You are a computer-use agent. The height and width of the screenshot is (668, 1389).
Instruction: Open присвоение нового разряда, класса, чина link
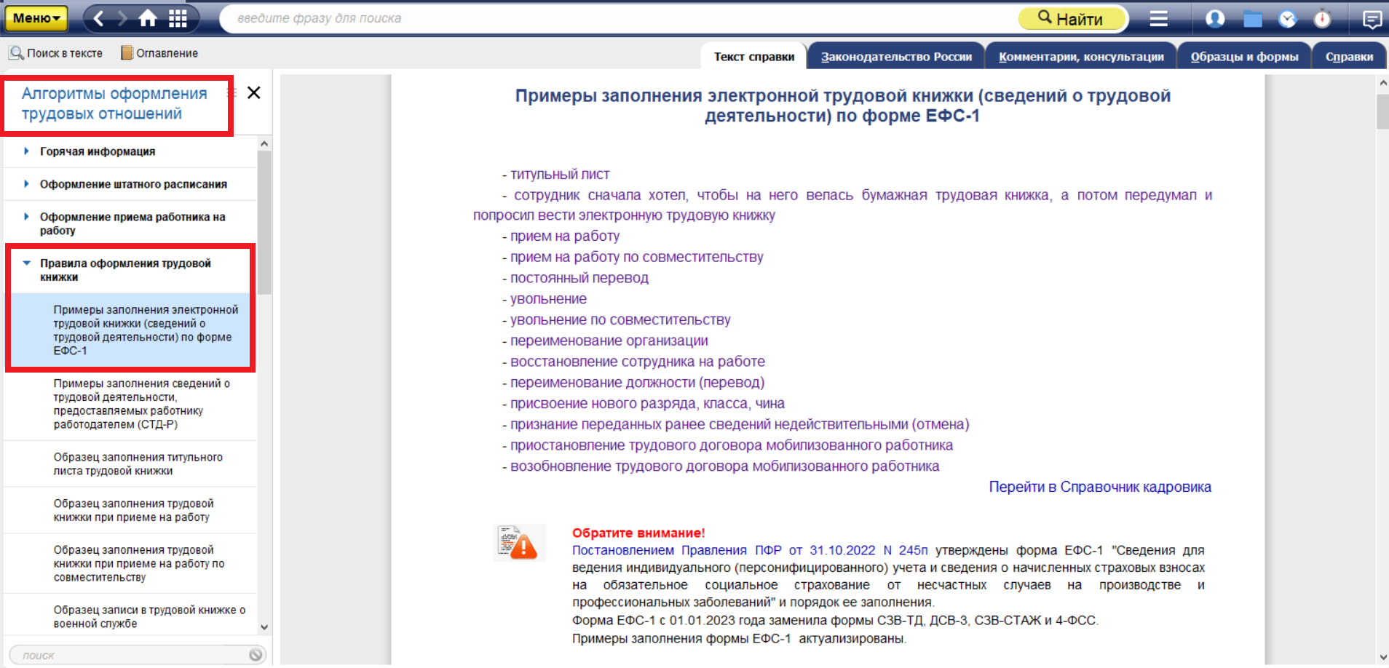[647, 404]
